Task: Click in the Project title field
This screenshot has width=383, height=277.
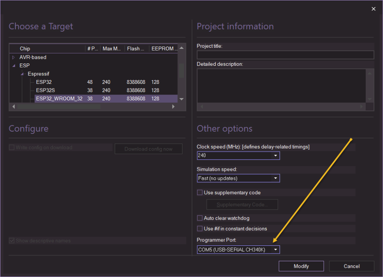Action: [x=285, y=55]
